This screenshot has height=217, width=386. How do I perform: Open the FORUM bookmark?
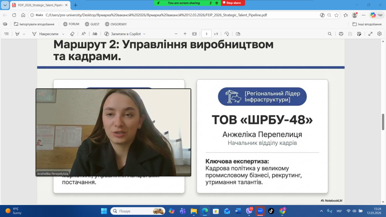click(71, 24)
